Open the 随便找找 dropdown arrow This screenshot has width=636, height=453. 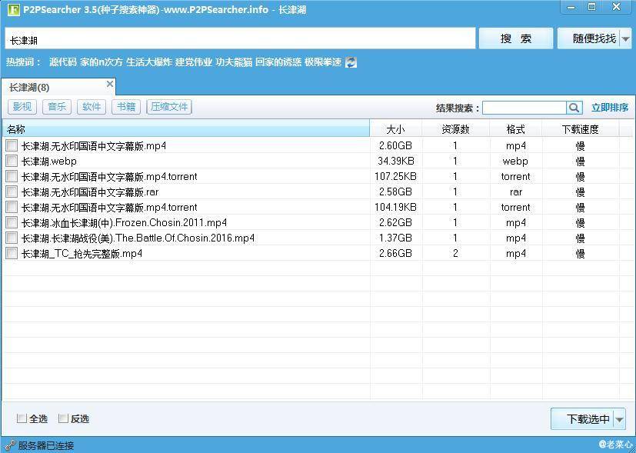tap(625, 39)
